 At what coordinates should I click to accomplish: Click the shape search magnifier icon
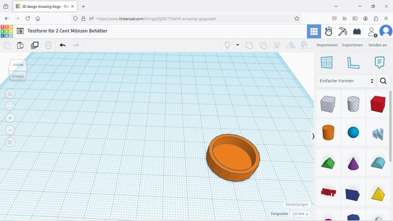pyautogui.click(x=383, y=81)
